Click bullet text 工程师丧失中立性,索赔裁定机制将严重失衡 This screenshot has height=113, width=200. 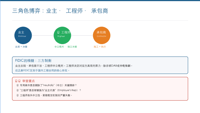pos(46,96)
